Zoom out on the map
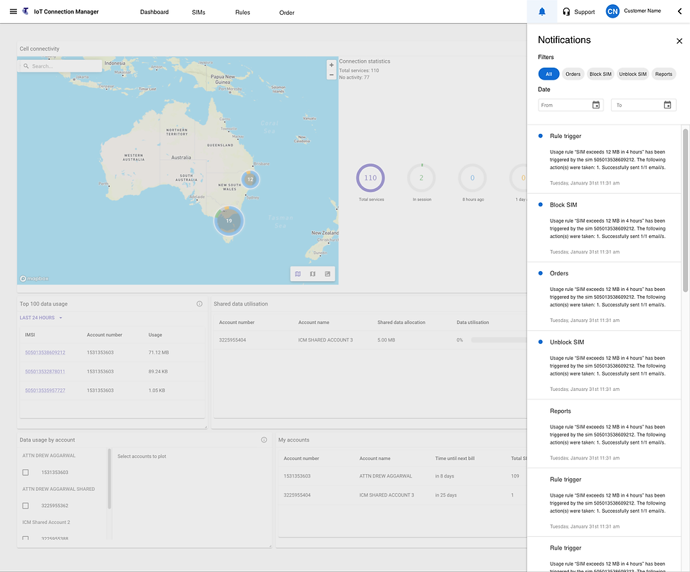The width and height of the screenshot is (690, 572). coord(332,75)
